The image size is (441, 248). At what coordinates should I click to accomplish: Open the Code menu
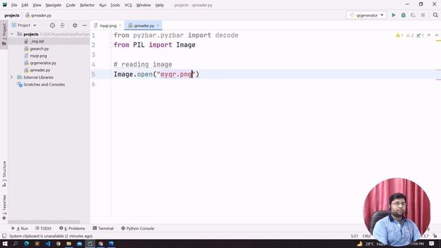click(70, 5)
